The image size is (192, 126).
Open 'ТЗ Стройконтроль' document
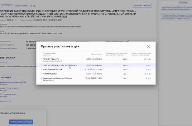point(8,94)
